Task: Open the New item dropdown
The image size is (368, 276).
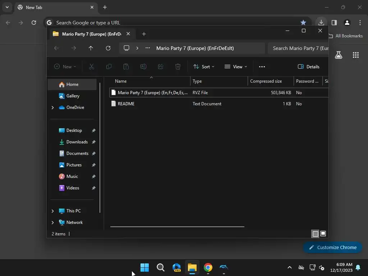Action: pyautogui.click(x=65, y=66)
